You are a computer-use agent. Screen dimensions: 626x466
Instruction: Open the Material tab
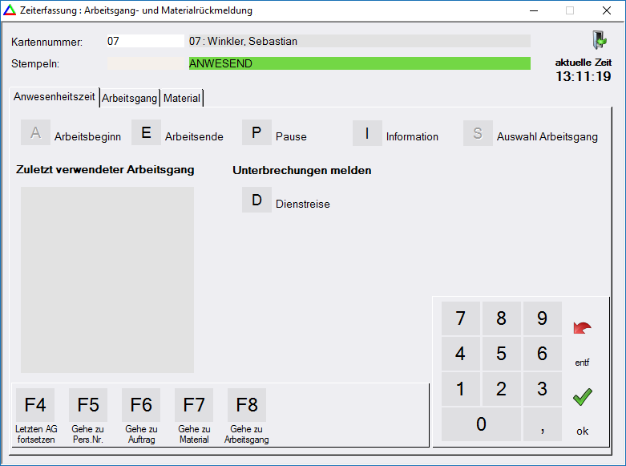click(x=182, y=98)
